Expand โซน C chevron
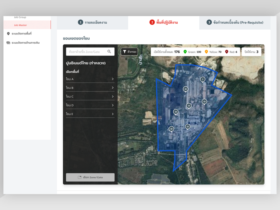280x210 pixels. point(113,96)
